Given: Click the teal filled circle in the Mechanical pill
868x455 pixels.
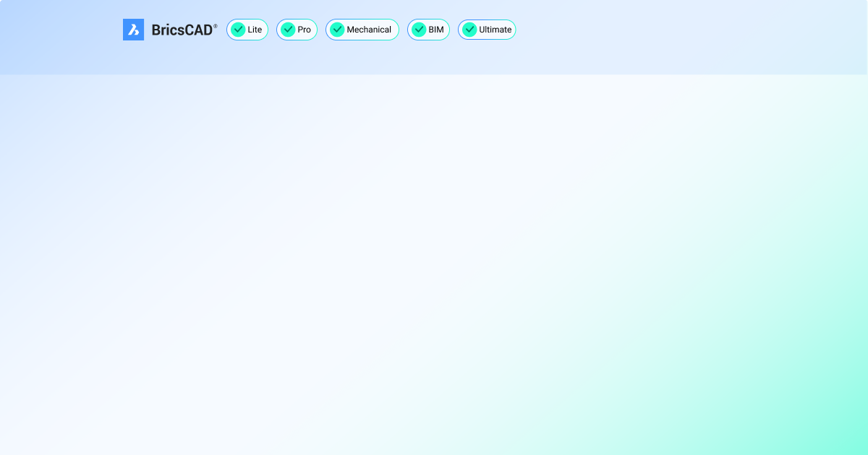Looking at the screenshot, I should [x=337, y=30].
